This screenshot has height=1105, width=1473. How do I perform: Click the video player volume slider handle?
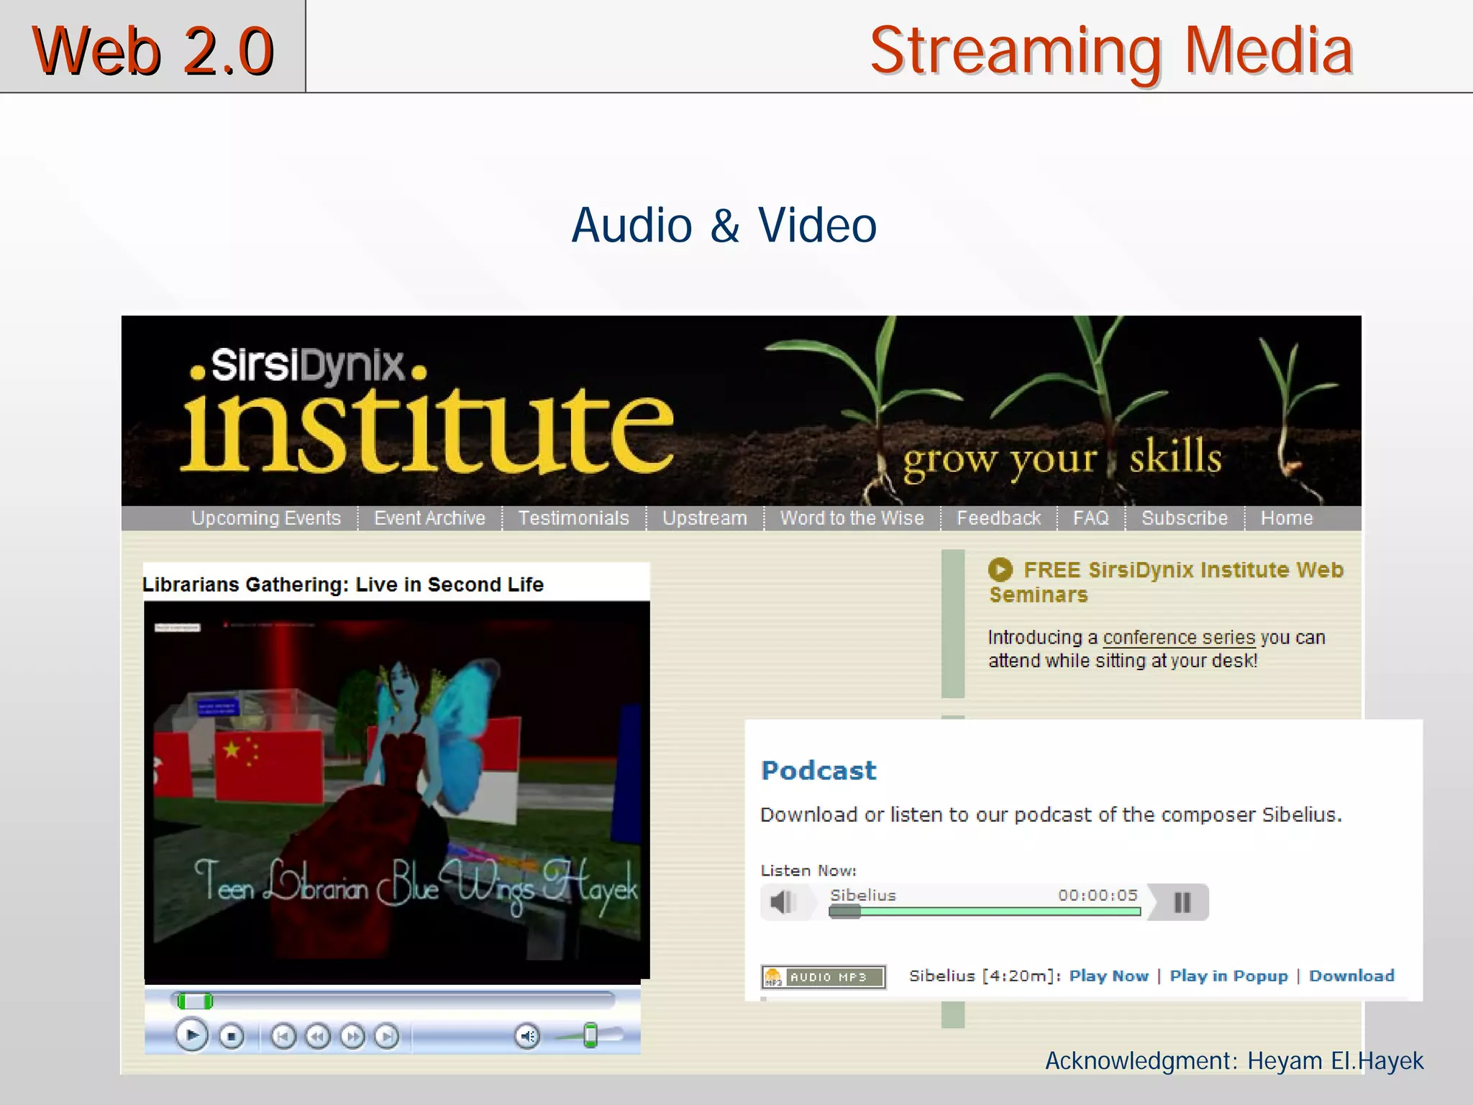590,1035
